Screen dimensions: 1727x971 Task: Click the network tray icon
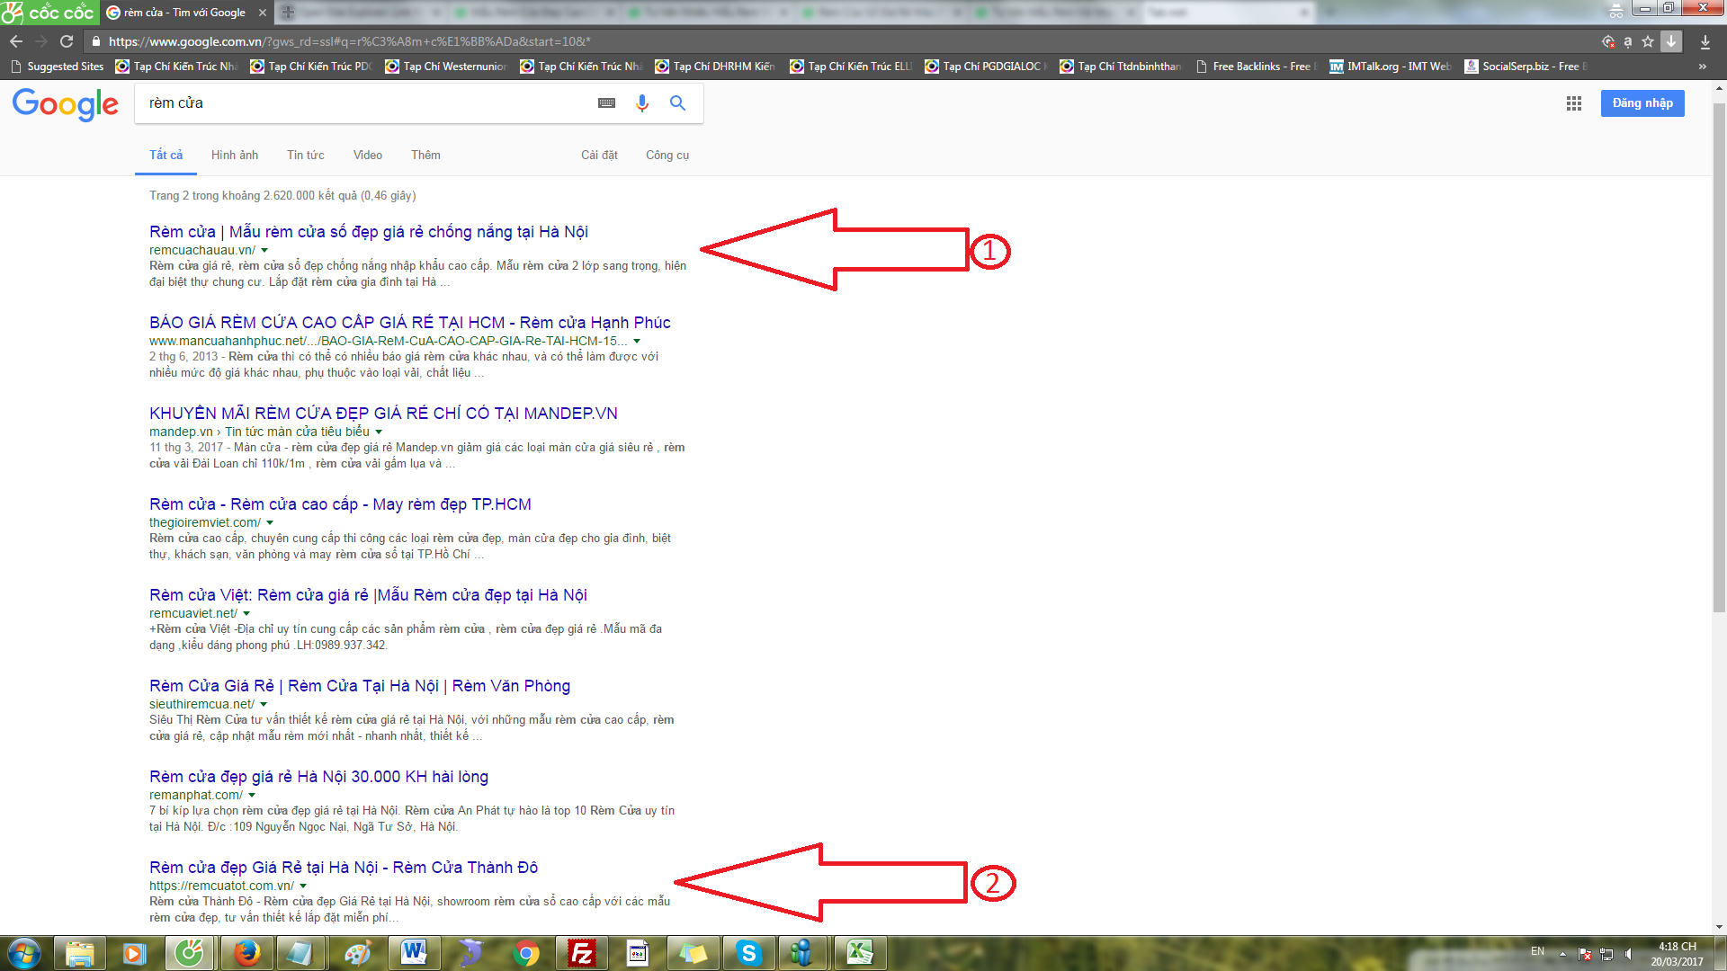[x=1606, y=954]
